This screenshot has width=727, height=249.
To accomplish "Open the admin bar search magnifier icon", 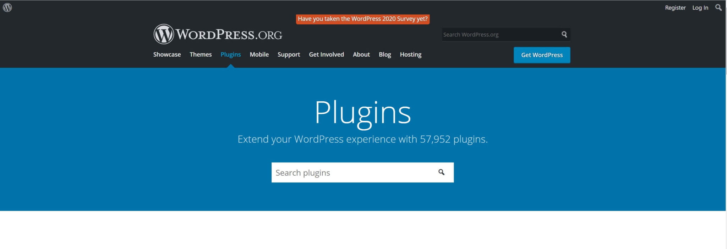I will coord(718,7).
